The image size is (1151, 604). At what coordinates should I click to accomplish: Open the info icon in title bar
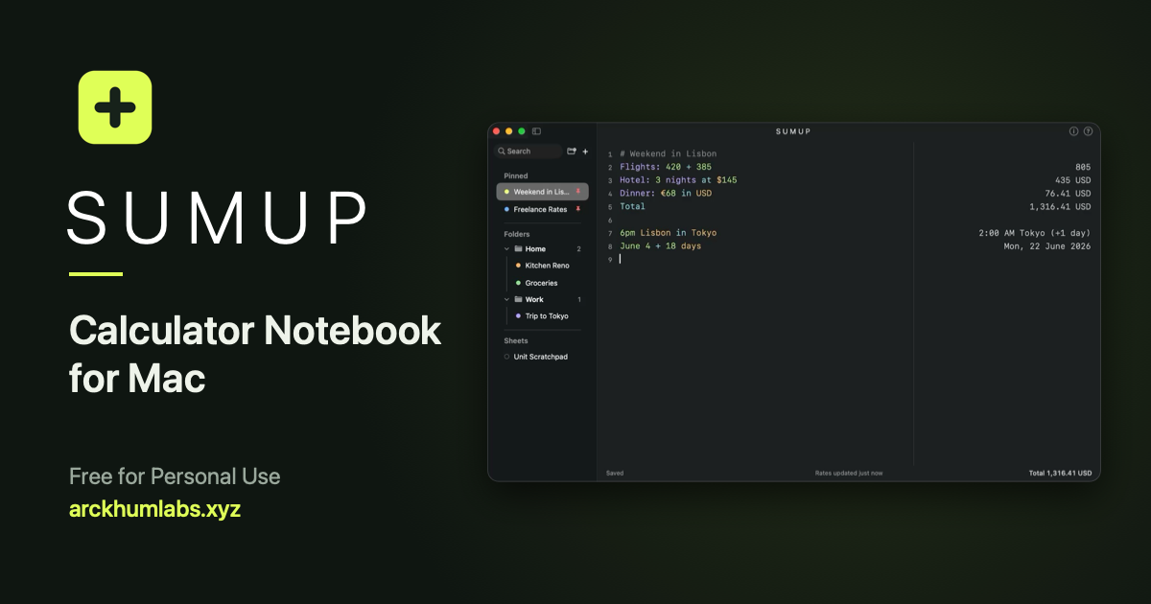1074,131
